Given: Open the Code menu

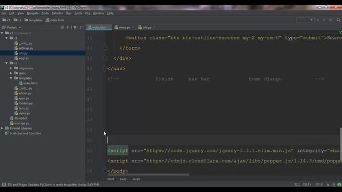Looking at the screenshot, I should [45, 13].
